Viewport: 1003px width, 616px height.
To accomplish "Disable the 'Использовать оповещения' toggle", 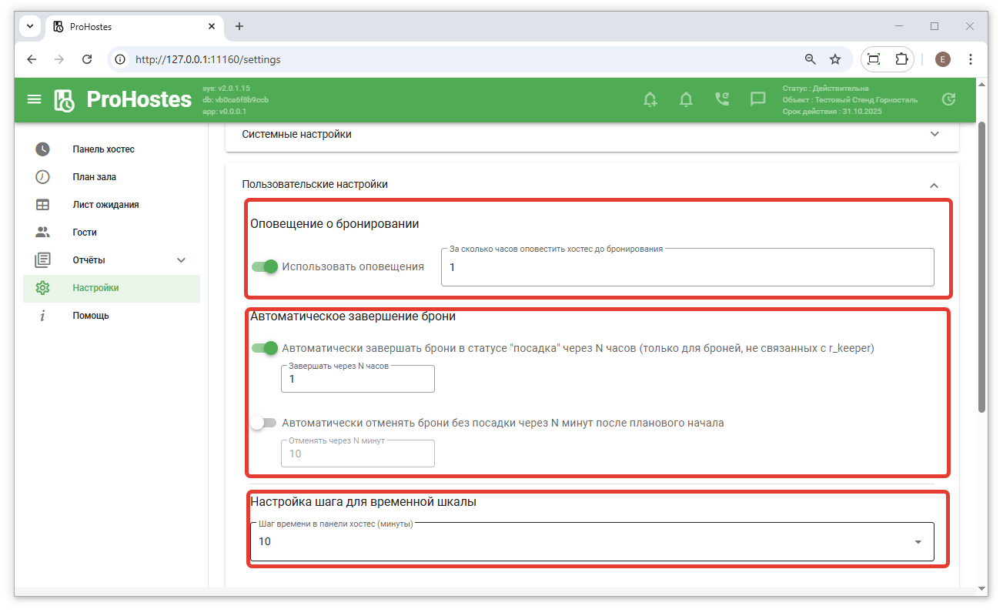I will (265, 266).
